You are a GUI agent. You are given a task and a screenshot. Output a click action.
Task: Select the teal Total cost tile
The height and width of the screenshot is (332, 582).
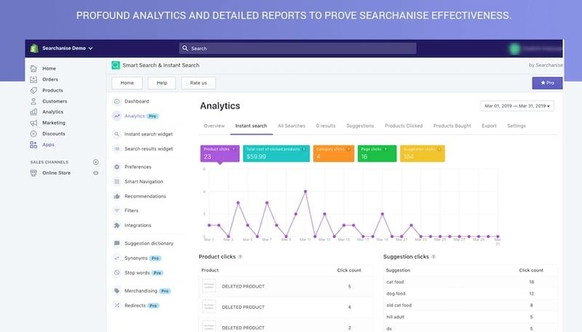click(276, 153)
